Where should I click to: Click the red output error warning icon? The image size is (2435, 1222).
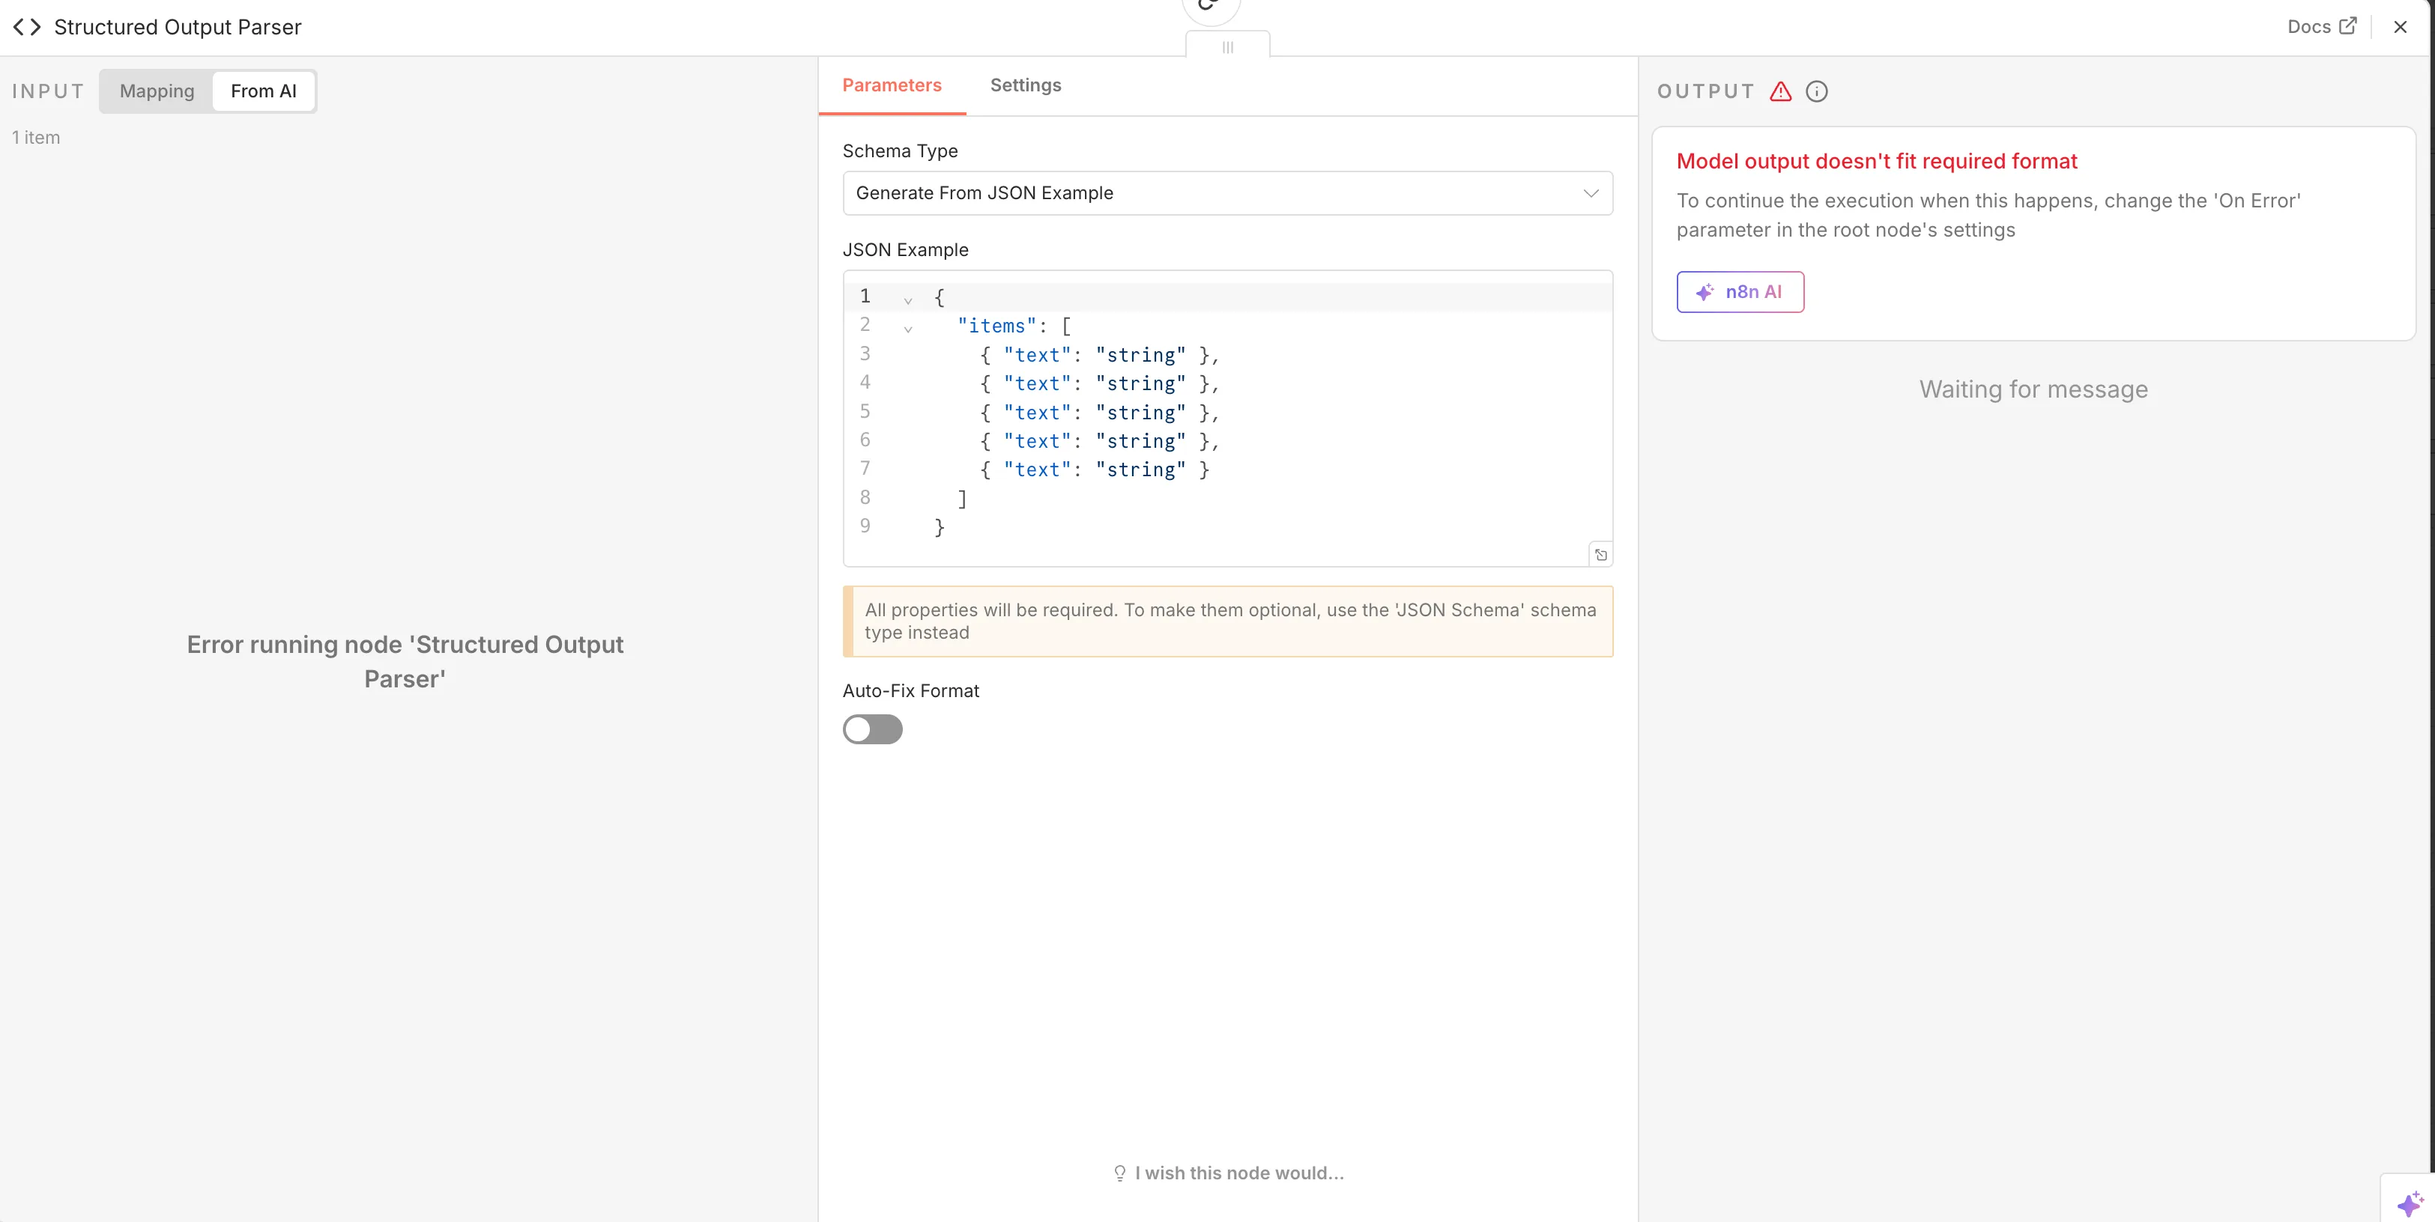click(1781, 91)
